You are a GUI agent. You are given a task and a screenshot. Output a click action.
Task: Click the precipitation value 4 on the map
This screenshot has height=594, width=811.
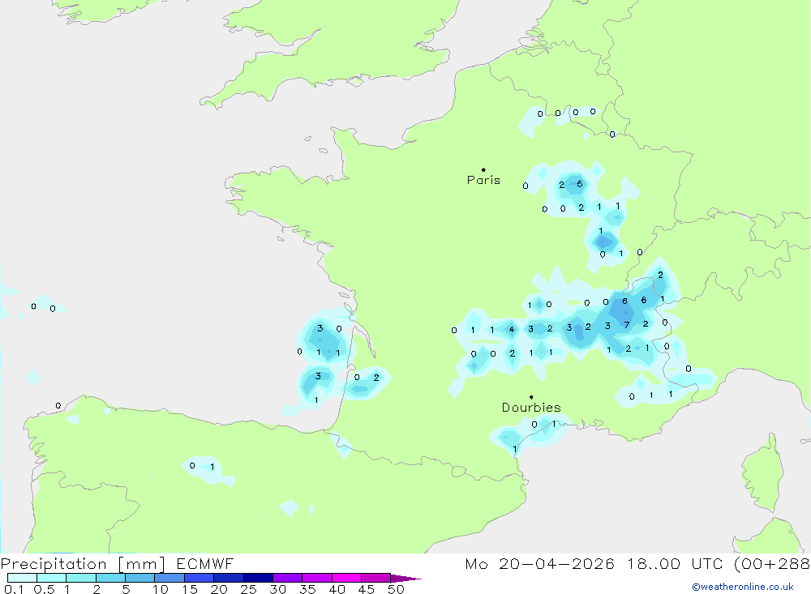point(511,329)
